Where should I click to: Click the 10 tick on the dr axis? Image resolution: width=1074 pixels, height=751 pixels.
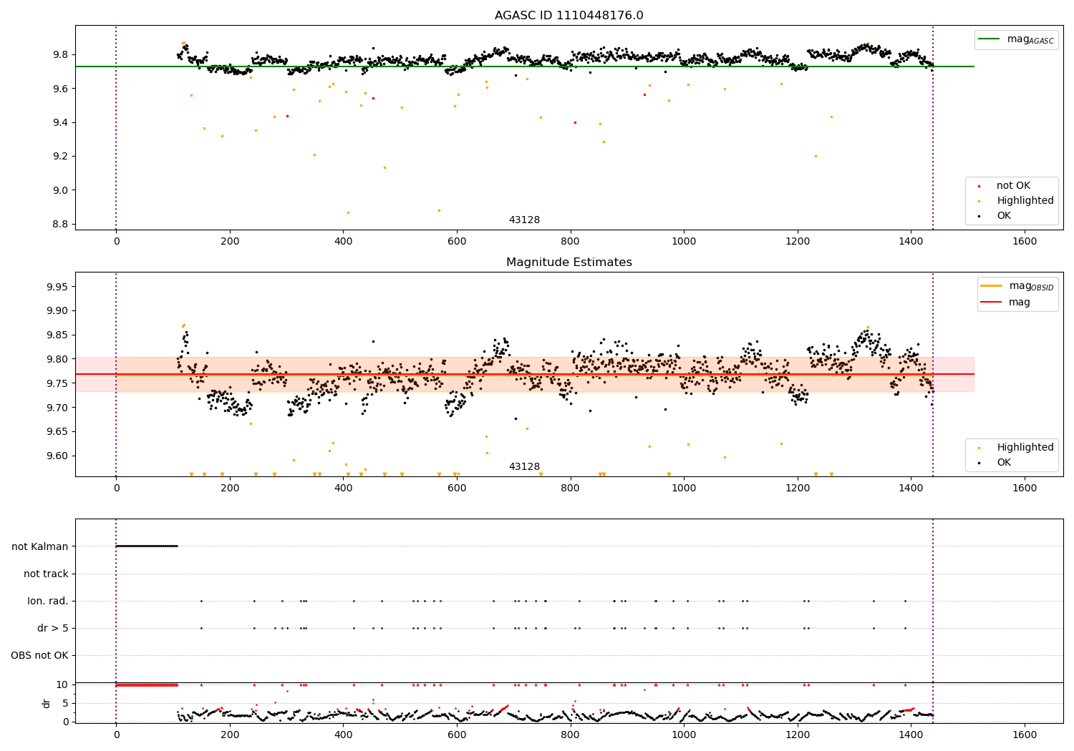(62, 685)
